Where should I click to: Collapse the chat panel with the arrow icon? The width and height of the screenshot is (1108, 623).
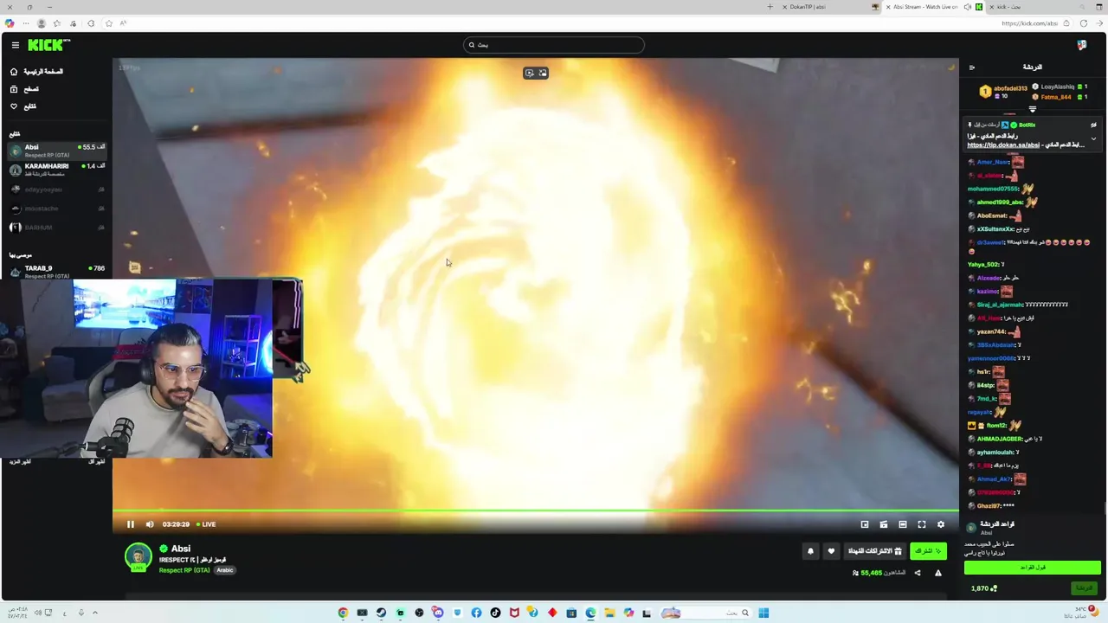(971, 67)
